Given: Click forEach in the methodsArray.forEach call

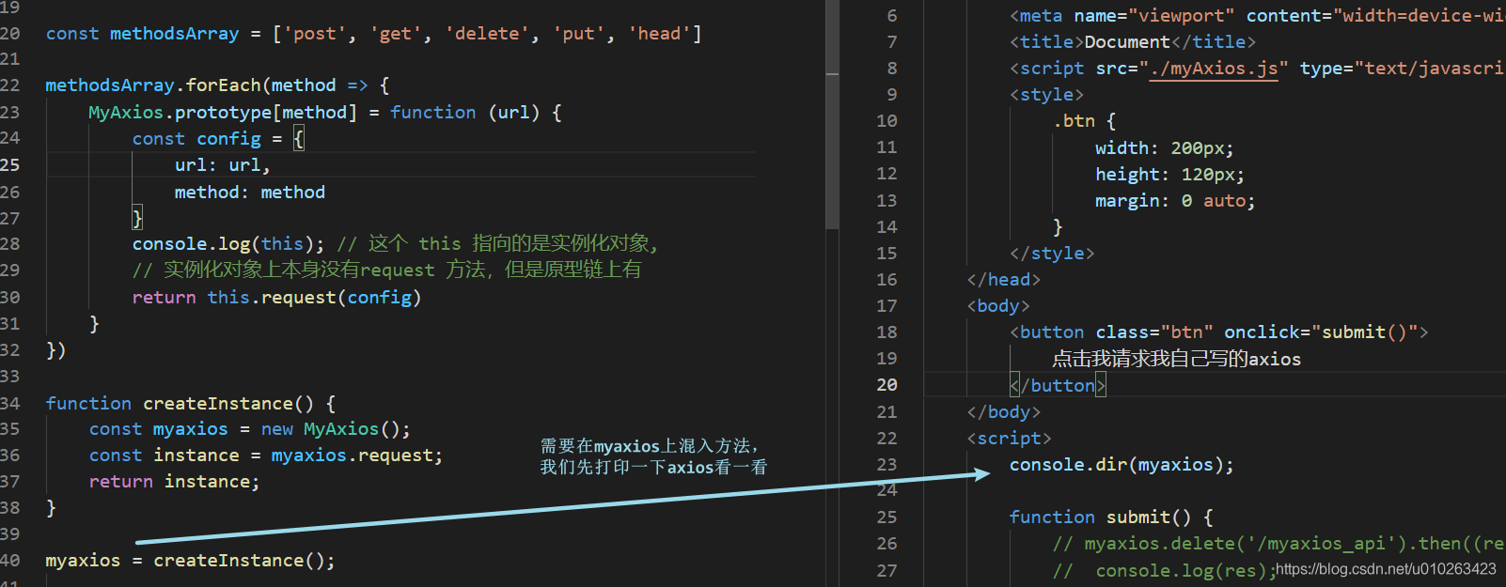Looking at the screenshot, I should click(223, 85).
